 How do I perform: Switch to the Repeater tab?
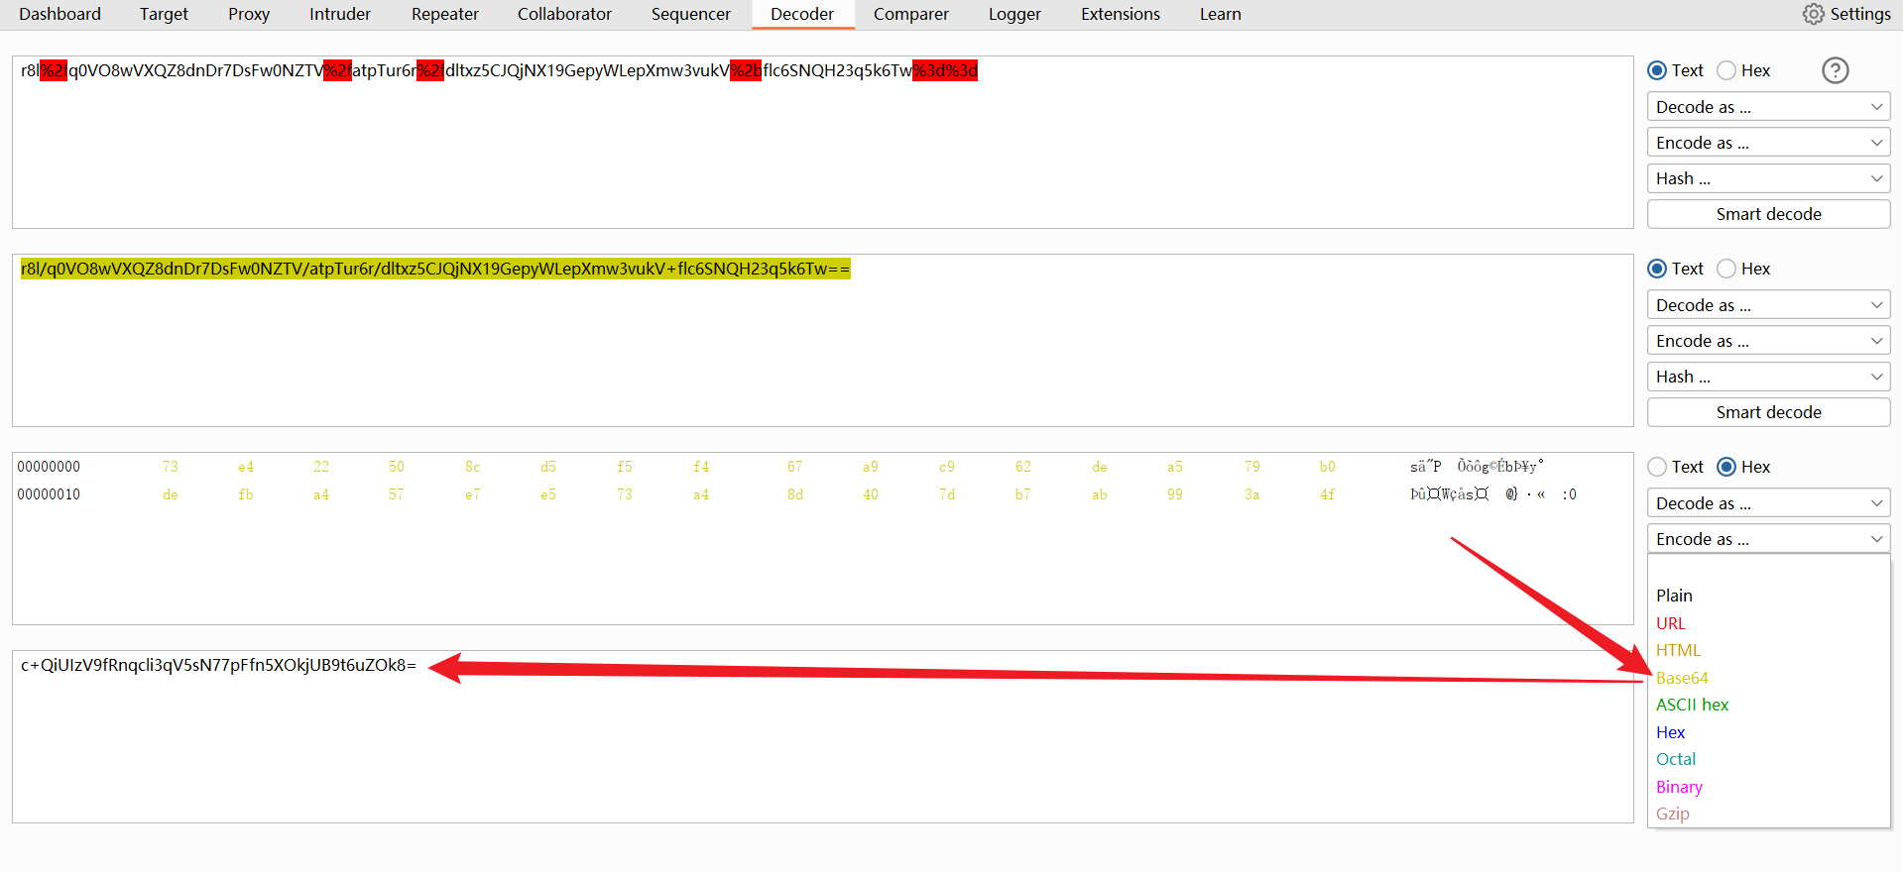[x=444, y=14]
